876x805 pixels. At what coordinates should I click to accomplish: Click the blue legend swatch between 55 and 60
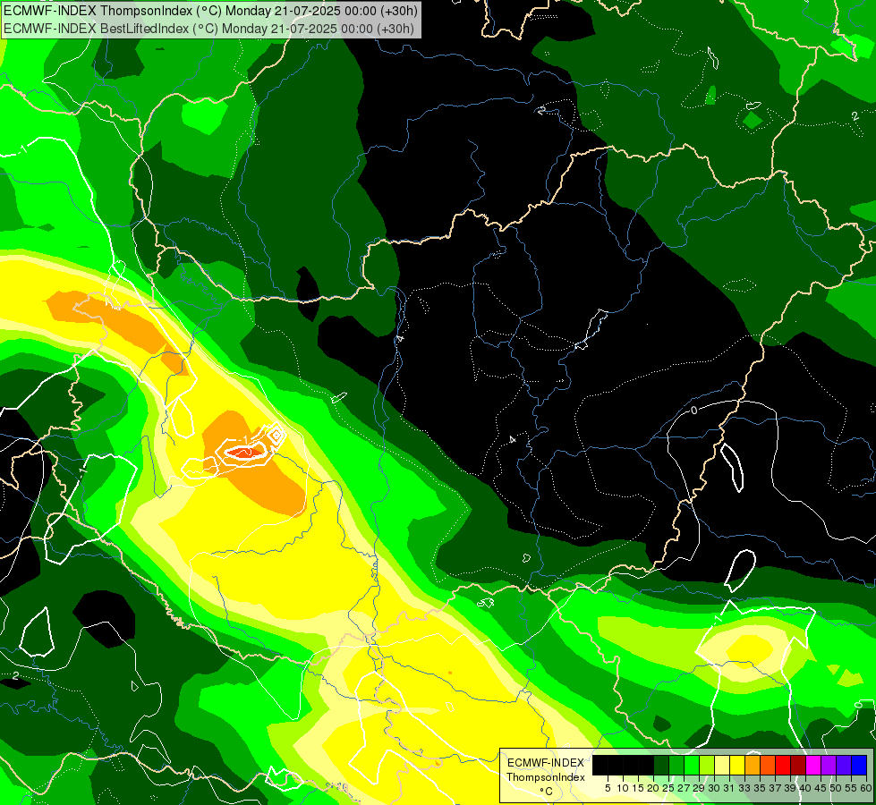(858, 765)
